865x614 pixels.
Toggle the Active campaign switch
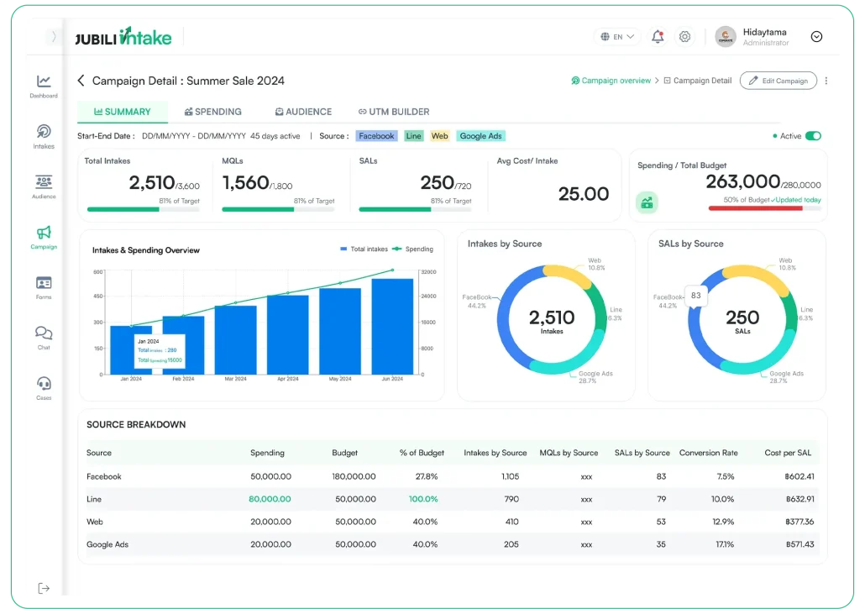pyautogui.click(x=813, y=136)
